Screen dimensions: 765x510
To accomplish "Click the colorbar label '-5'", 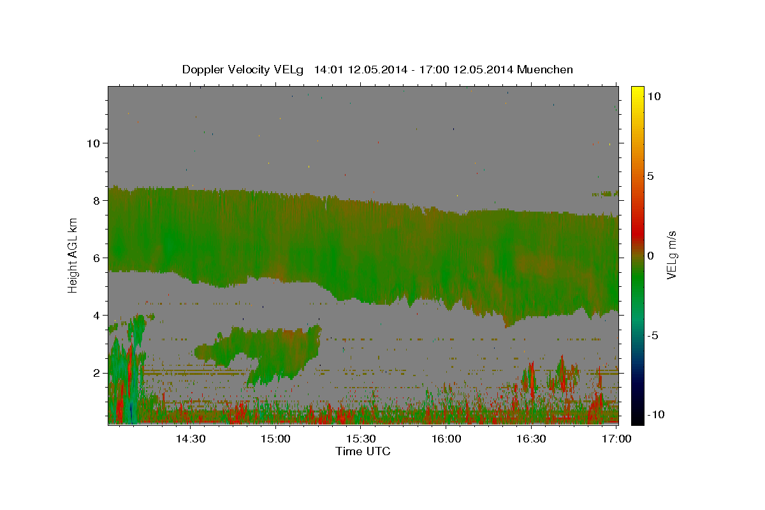I will tap(652, 335).
